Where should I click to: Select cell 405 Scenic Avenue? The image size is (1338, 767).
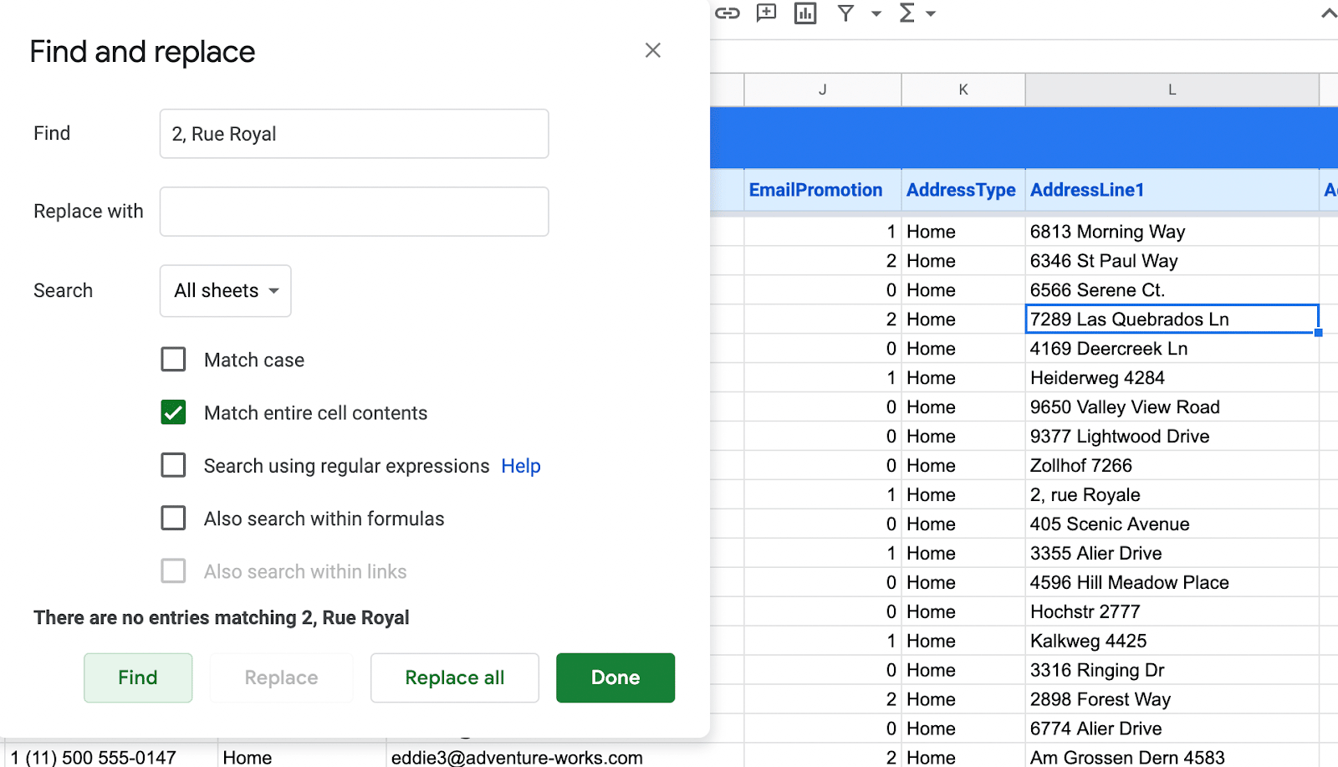click(1172, 524)
